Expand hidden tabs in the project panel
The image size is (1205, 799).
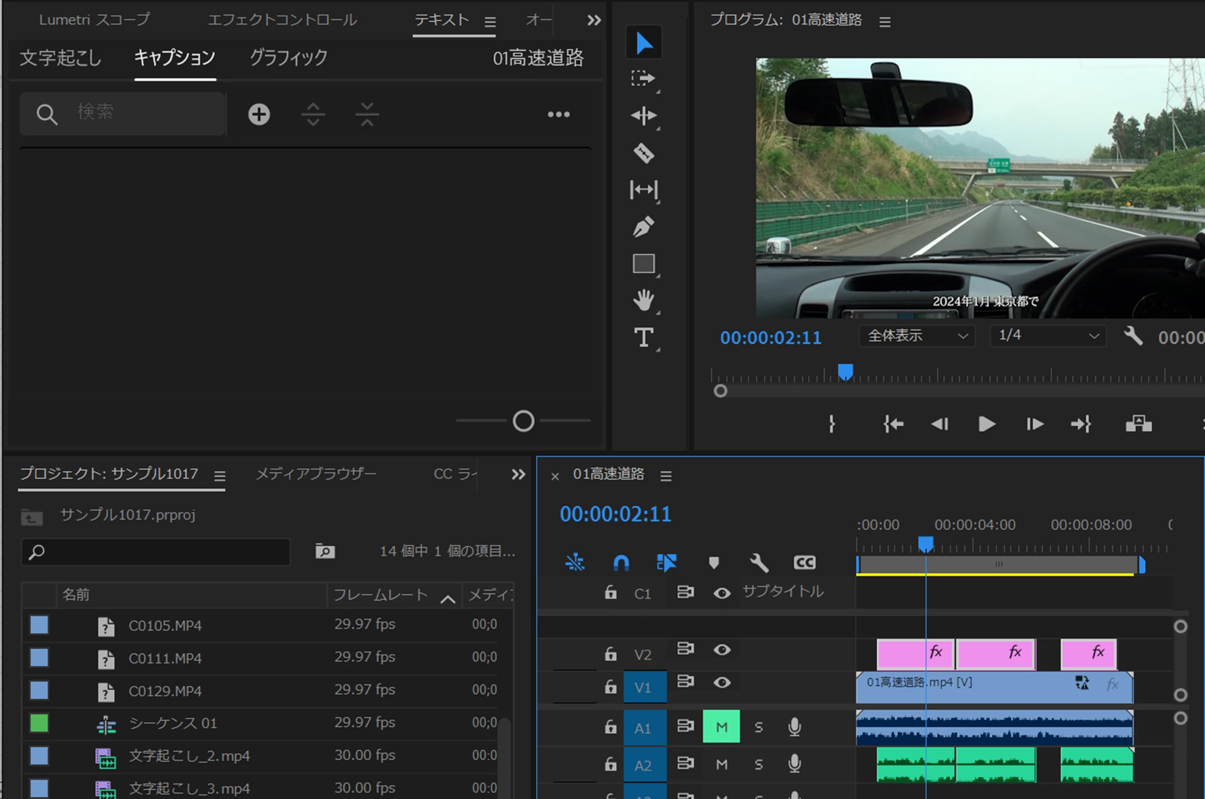(x=518, y=474)
